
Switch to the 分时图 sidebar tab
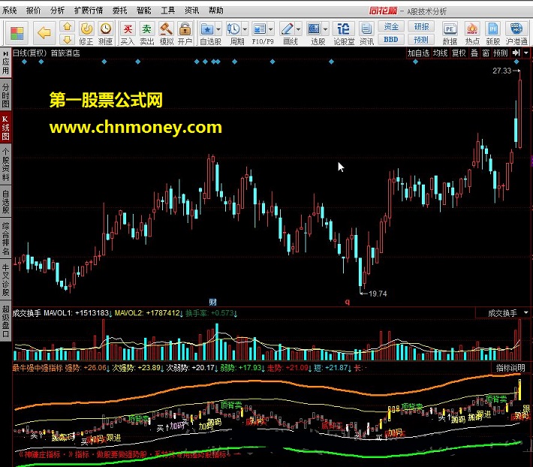[x=5, y=95]
